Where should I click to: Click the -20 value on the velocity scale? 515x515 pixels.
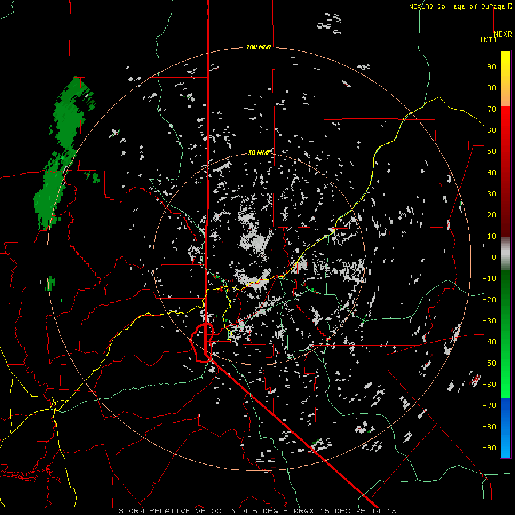(x=489, y=299)
